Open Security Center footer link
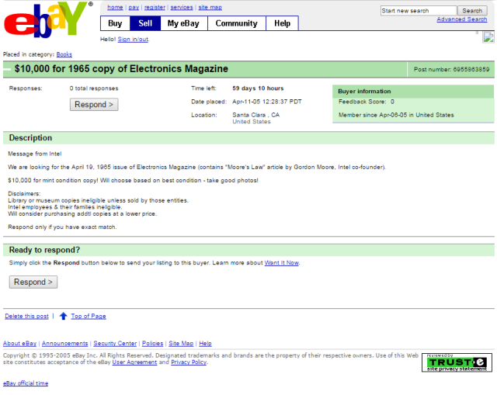Screen dimensions: 497x395 (115, 343)
